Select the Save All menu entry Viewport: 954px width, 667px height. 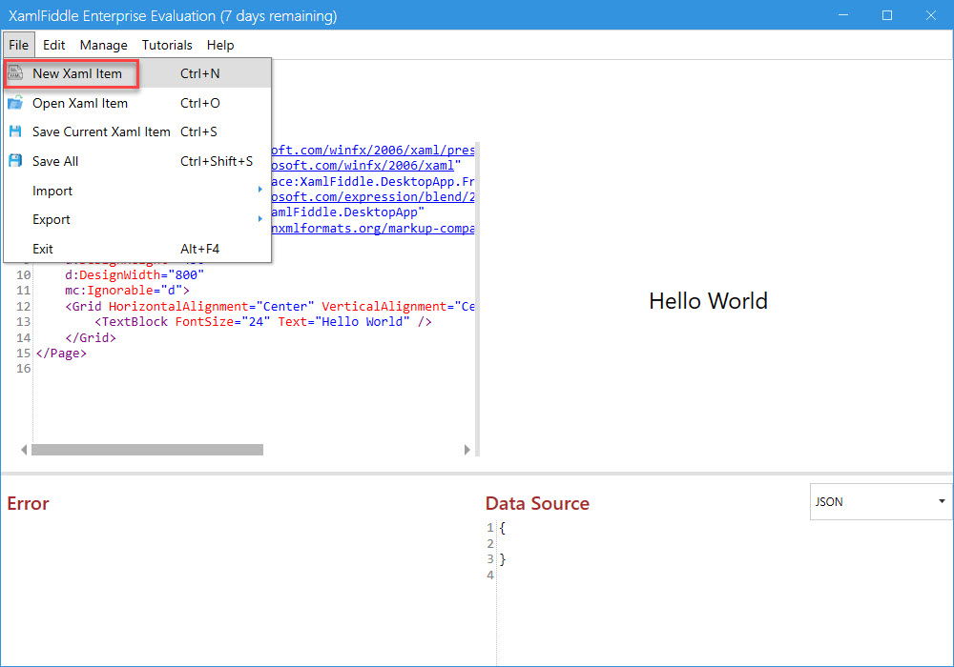[x=137, y=161]
